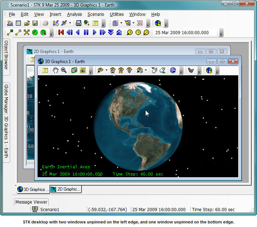The width and height of the screenshot is (257, 227).
Task: Click the Zoom magnifier in 3D toolbar
Action: 64,70
